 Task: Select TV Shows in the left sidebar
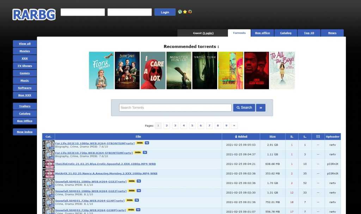point(25,66)
